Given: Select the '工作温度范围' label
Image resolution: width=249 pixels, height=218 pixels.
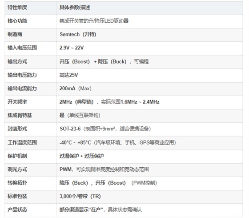Looking at the screenshot, I should coord(22,142).
